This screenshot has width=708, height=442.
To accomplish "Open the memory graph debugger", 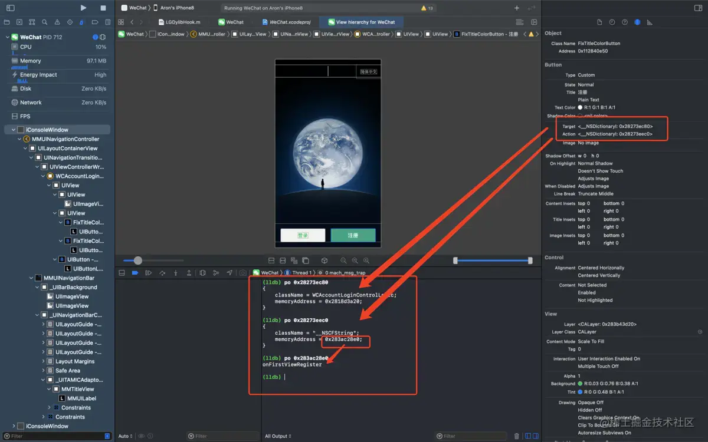I will [x=216, y=273].
